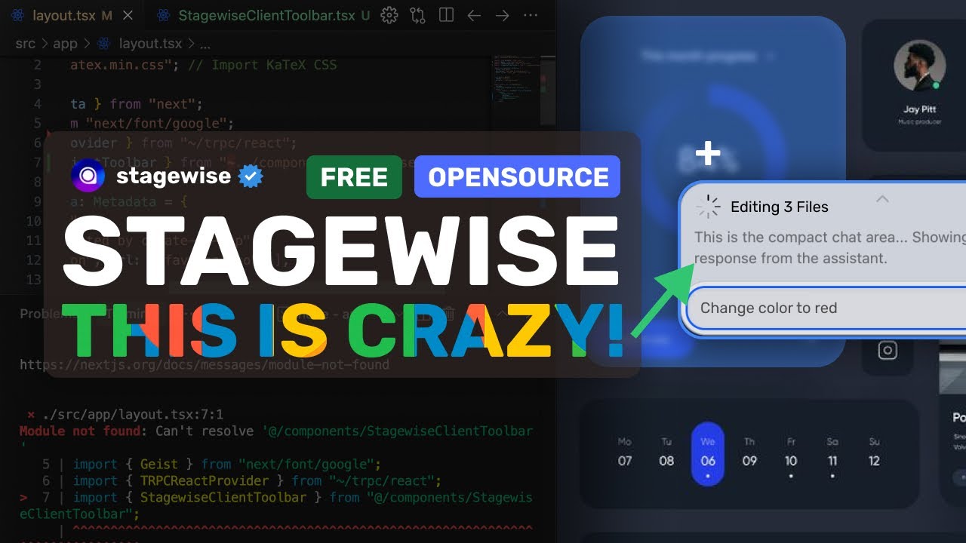Select Tuesday 08 in the week calendar
Image resolution: width=966 pixels, height=543 pixels.
click(666, 453)
